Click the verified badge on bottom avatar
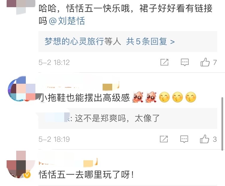This screenshot has width=225, height=186. pyautogui.click(x=27, y=175)
